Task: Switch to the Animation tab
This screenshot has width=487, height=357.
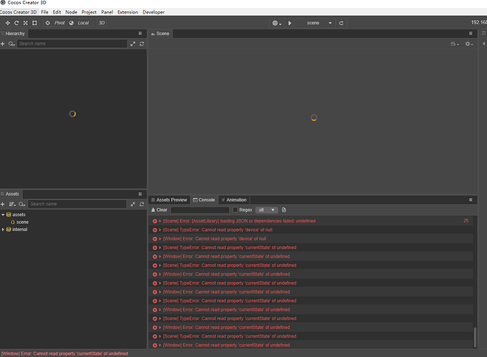Action: [x=234, y=200]
